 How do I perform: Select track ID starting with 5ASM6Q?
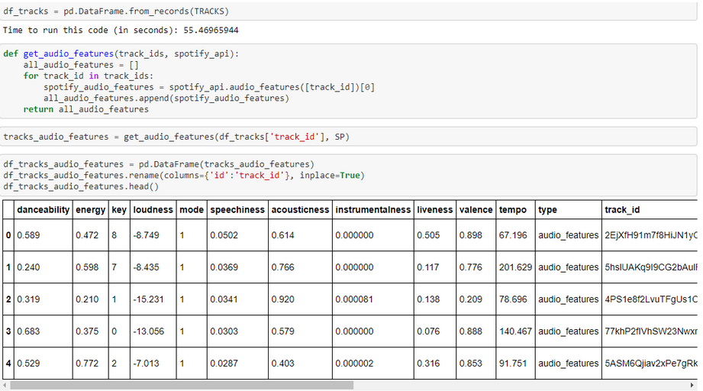click(x=650, y=364)
